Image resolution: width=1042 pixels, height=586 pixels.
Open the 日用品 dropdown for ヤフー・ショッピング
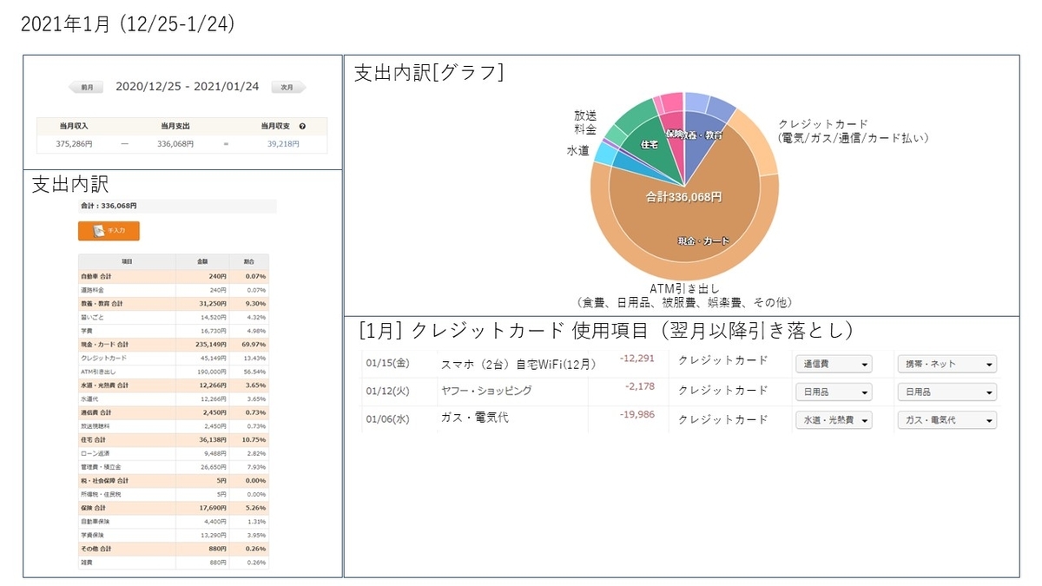pyautogui.click(x=832, y=392)
